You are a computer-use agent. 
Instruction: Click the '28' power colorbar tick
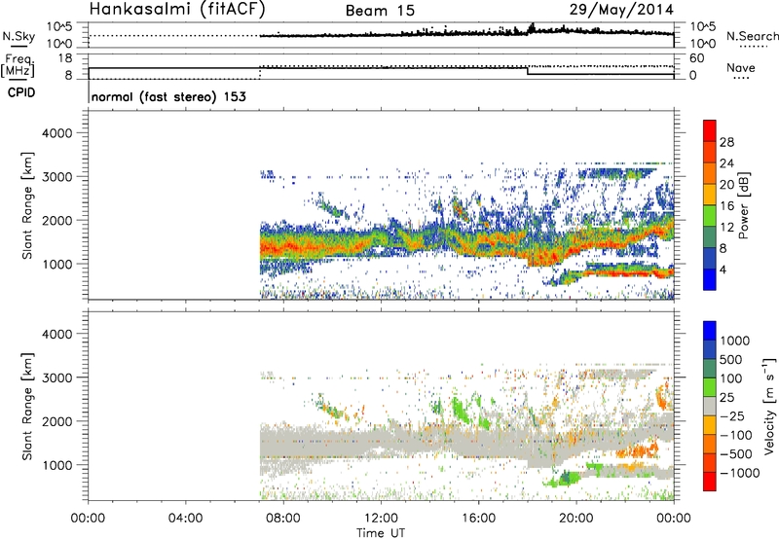(x=726, y=142)
